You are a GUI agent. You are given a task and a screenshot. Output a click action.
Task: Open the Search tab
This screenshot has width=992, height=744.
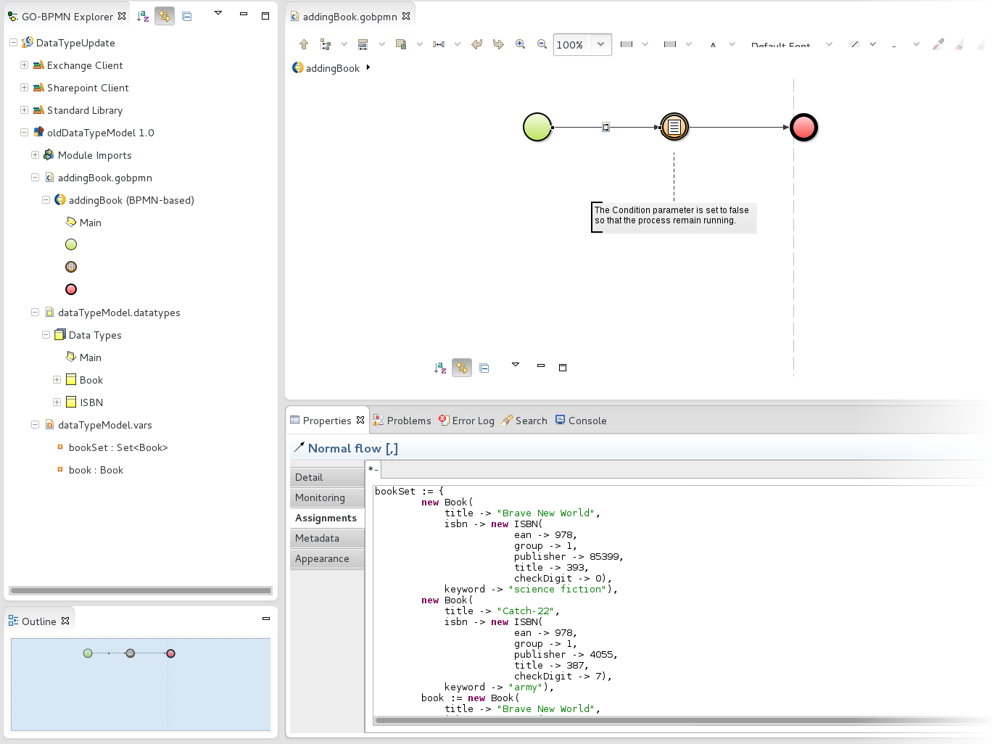(x=524, y=421)
